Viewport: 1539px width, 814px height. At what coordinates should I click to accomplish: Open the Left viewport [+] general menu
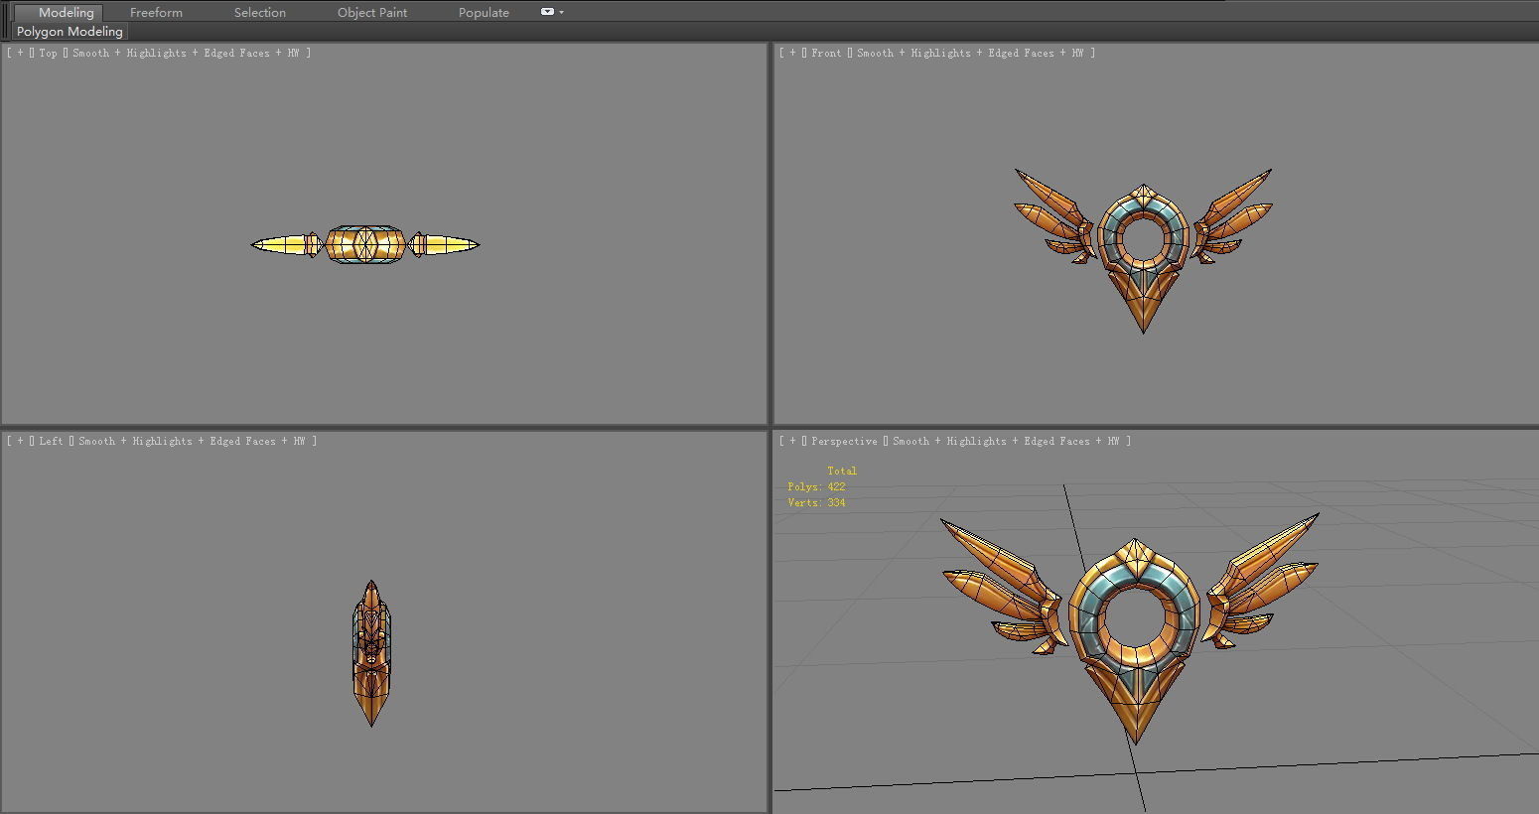click(x=21, y=441)
